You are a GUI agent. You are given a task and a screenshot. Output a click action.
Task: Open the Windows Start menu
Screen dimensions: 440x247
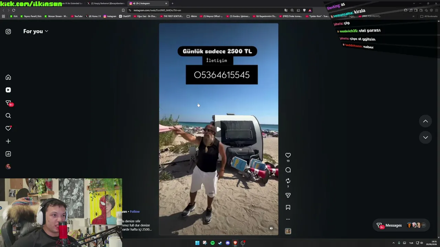click(x=197, y=243)
